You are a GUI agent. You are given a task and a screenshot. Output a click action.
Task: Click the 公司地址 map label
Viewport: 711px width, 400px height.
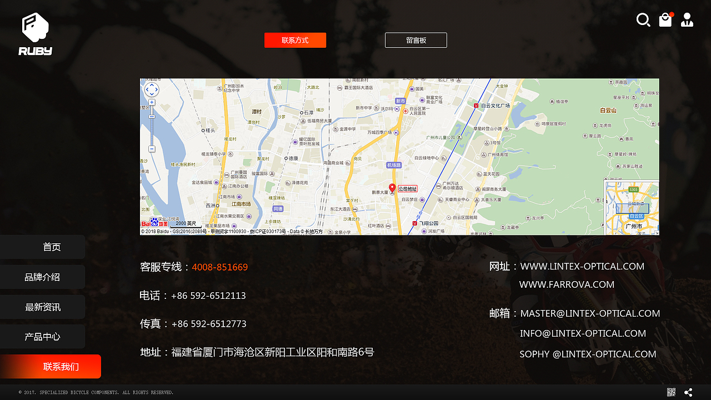pos(408,189)
